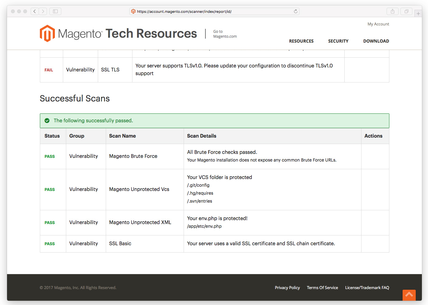
Task: Click the License/Trademark FAQ link
Action: [367, 288]
